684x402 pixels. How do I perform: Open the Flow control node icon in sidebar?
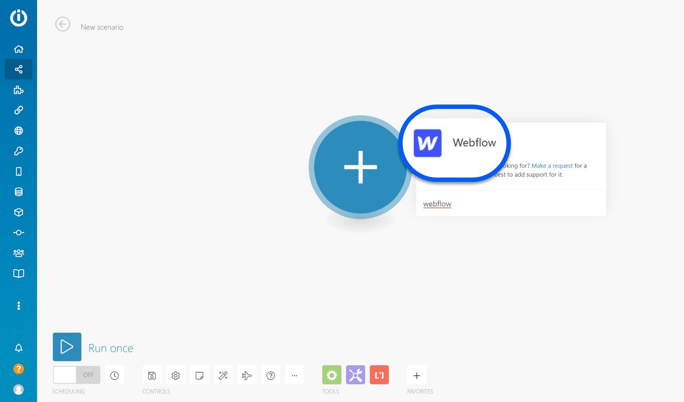coord(19,233)
